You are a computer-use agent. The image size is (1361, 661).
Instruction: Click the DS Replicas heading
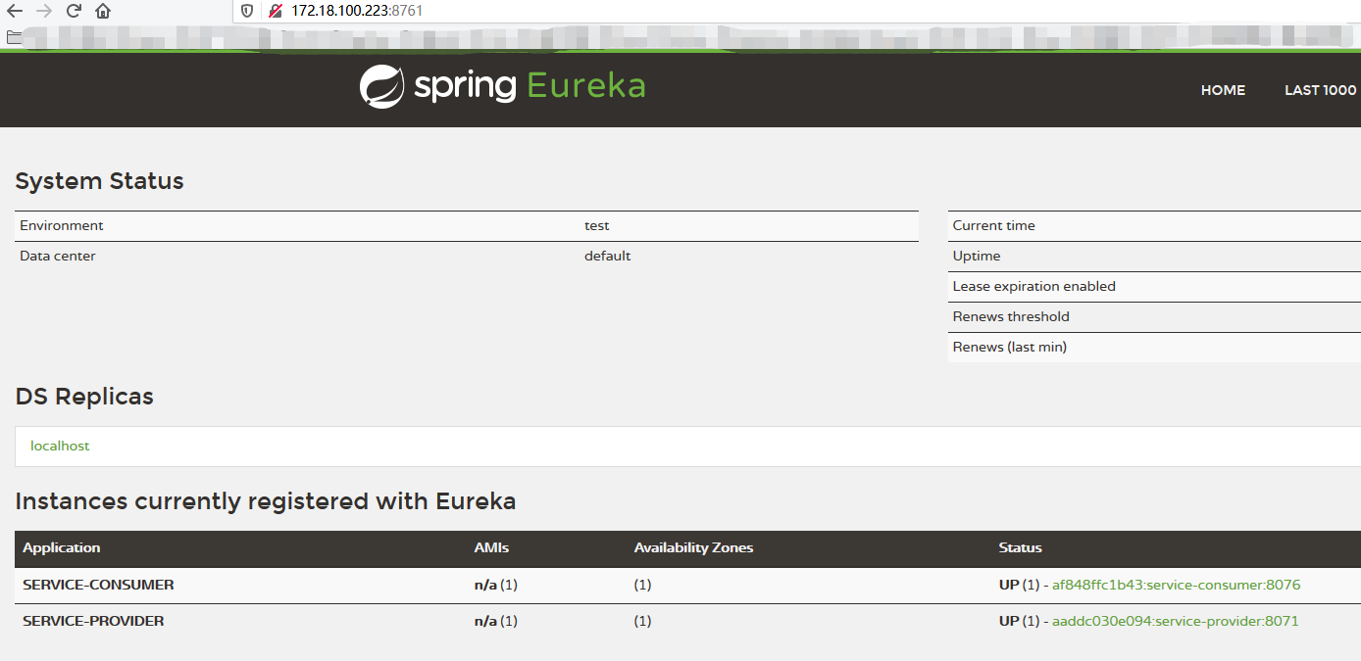(x=84, y=397)
